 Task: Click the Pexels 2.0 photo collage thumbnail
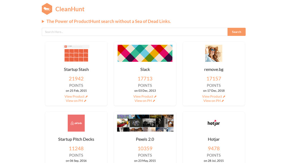[145, 123]
